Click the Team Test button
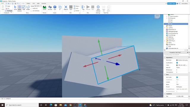 (104, 8)
